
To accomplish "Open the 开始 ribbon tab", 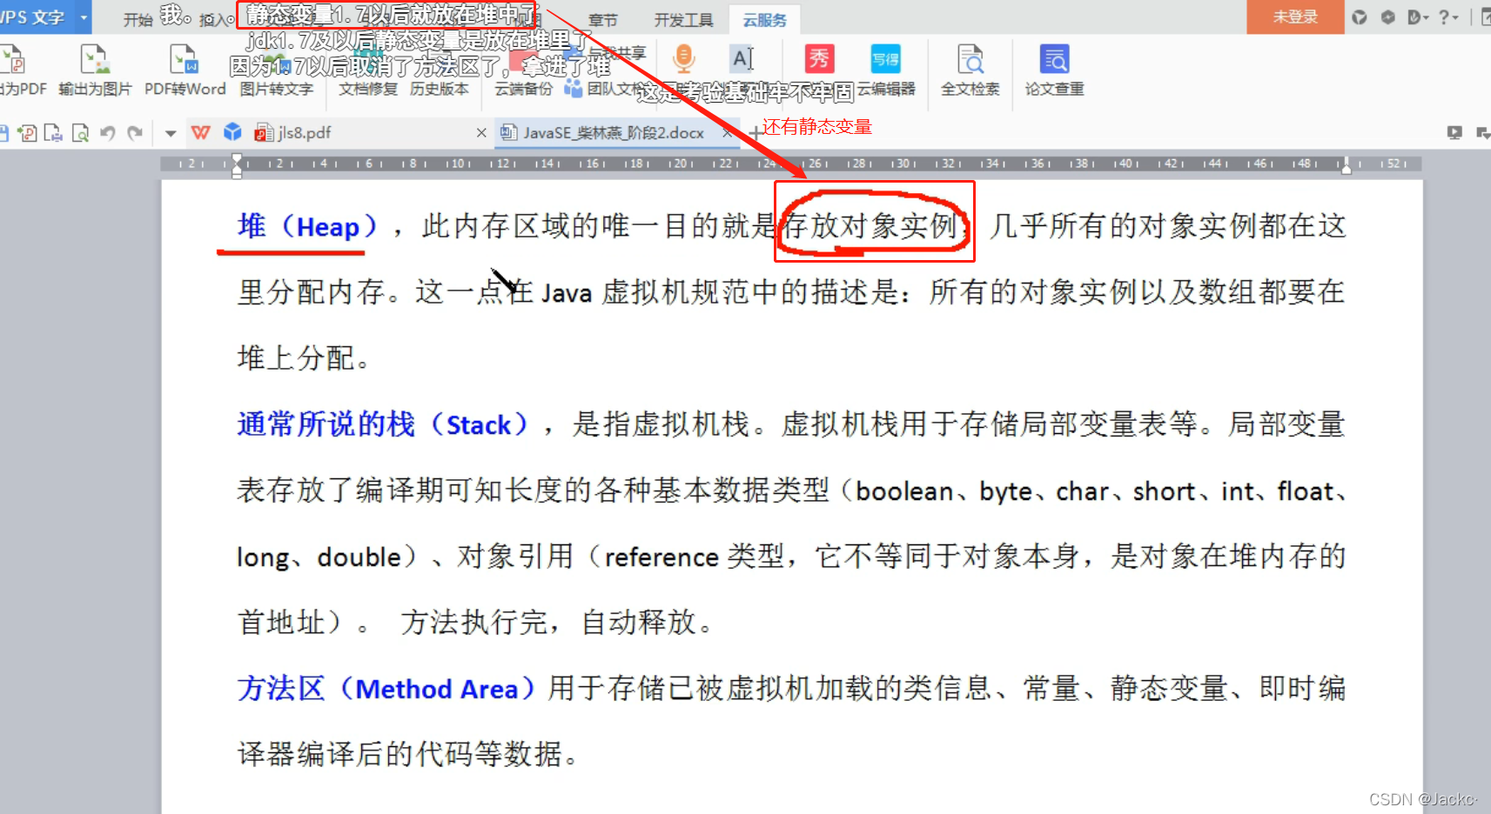I will tap(138, 20).
